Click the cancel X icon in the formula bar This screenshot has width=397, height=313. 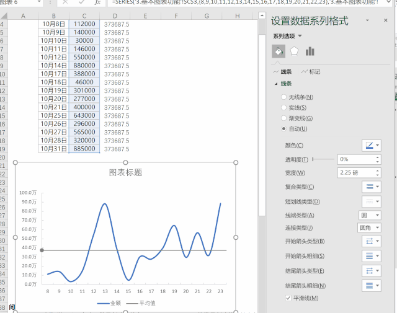65,2
